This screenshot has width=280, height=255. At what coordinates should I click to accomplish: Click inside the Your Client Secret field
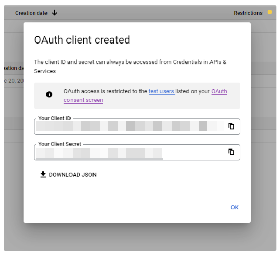137,152
